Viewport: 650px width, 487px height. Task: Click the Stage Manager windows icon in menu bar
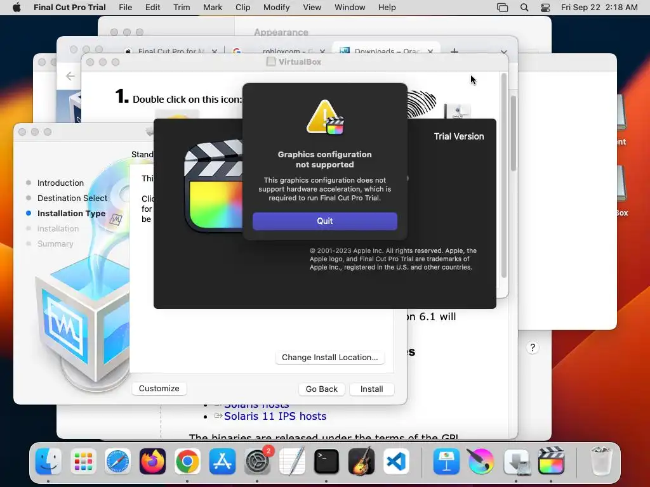[x=503, y=8]
